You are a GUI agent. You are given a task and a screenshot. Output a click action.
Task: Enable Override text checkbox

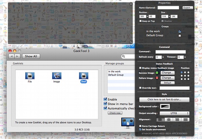(140, 88)
